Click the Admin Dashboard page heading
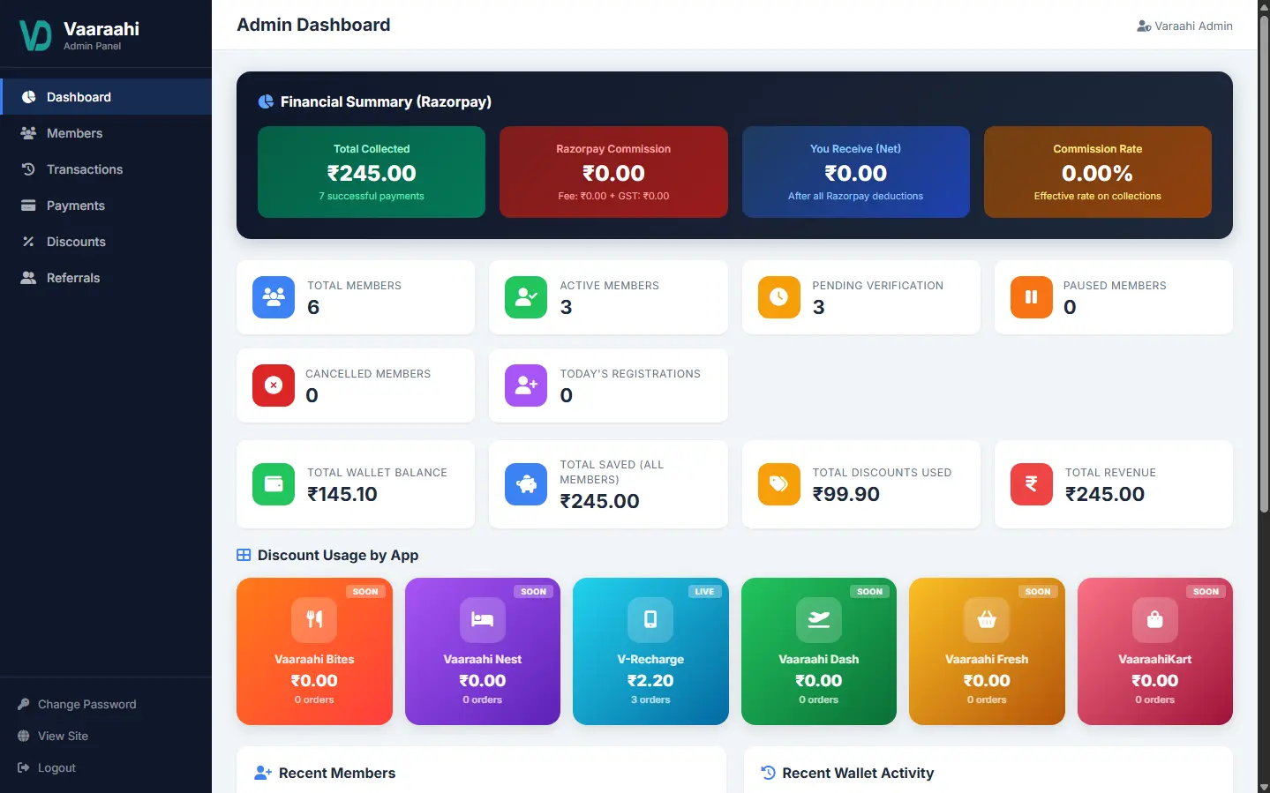The image size is (1270, 793). click(313, 25)
